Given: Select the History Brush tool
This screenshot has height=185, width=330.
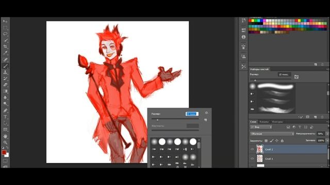Looking at the screenshot, I should coord(5,79).
